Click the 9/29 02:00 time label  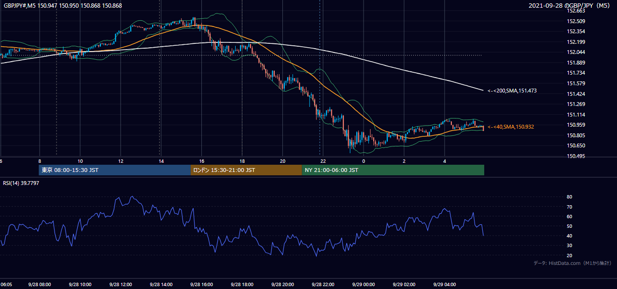click(404, 285)
